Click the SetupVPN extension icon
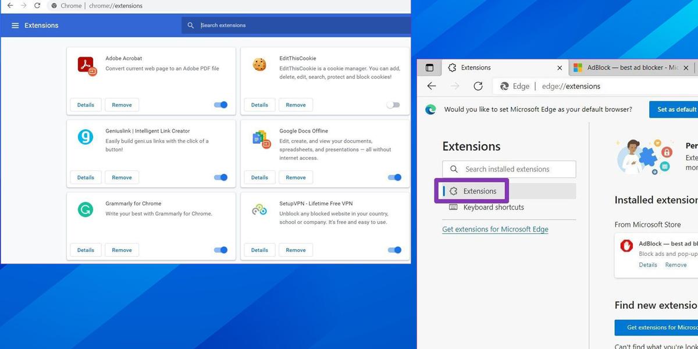The width and height of the screenshot is (698, 349). pos(259,210)
